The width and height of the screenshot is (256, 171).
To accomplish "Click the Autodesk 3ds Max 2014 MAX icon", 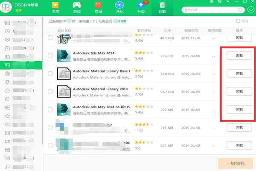I will coord(64,56).
